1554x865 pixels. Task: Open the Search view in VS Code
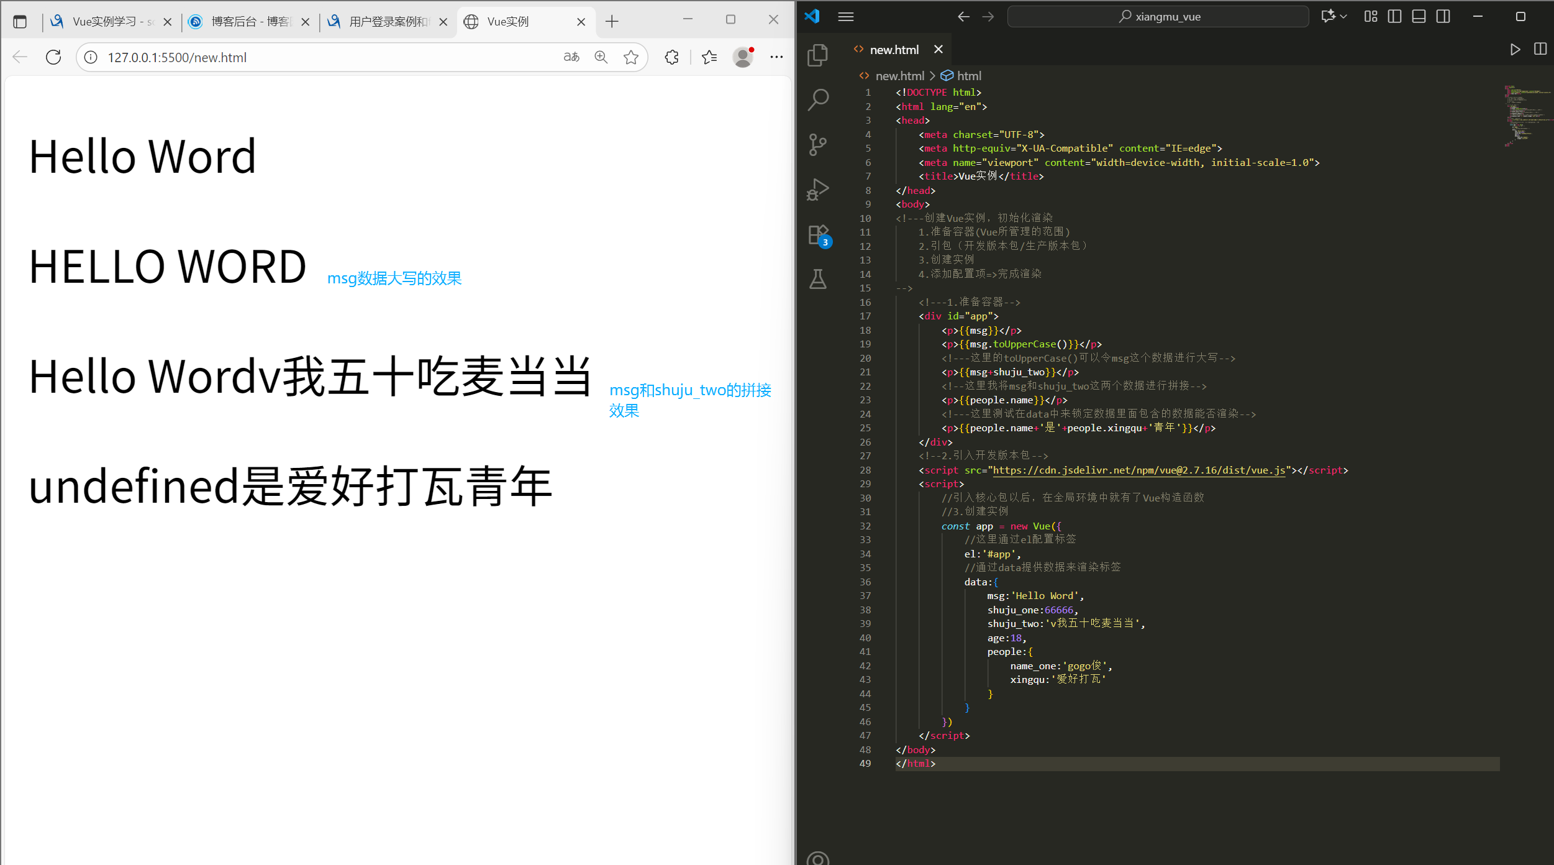817,99
